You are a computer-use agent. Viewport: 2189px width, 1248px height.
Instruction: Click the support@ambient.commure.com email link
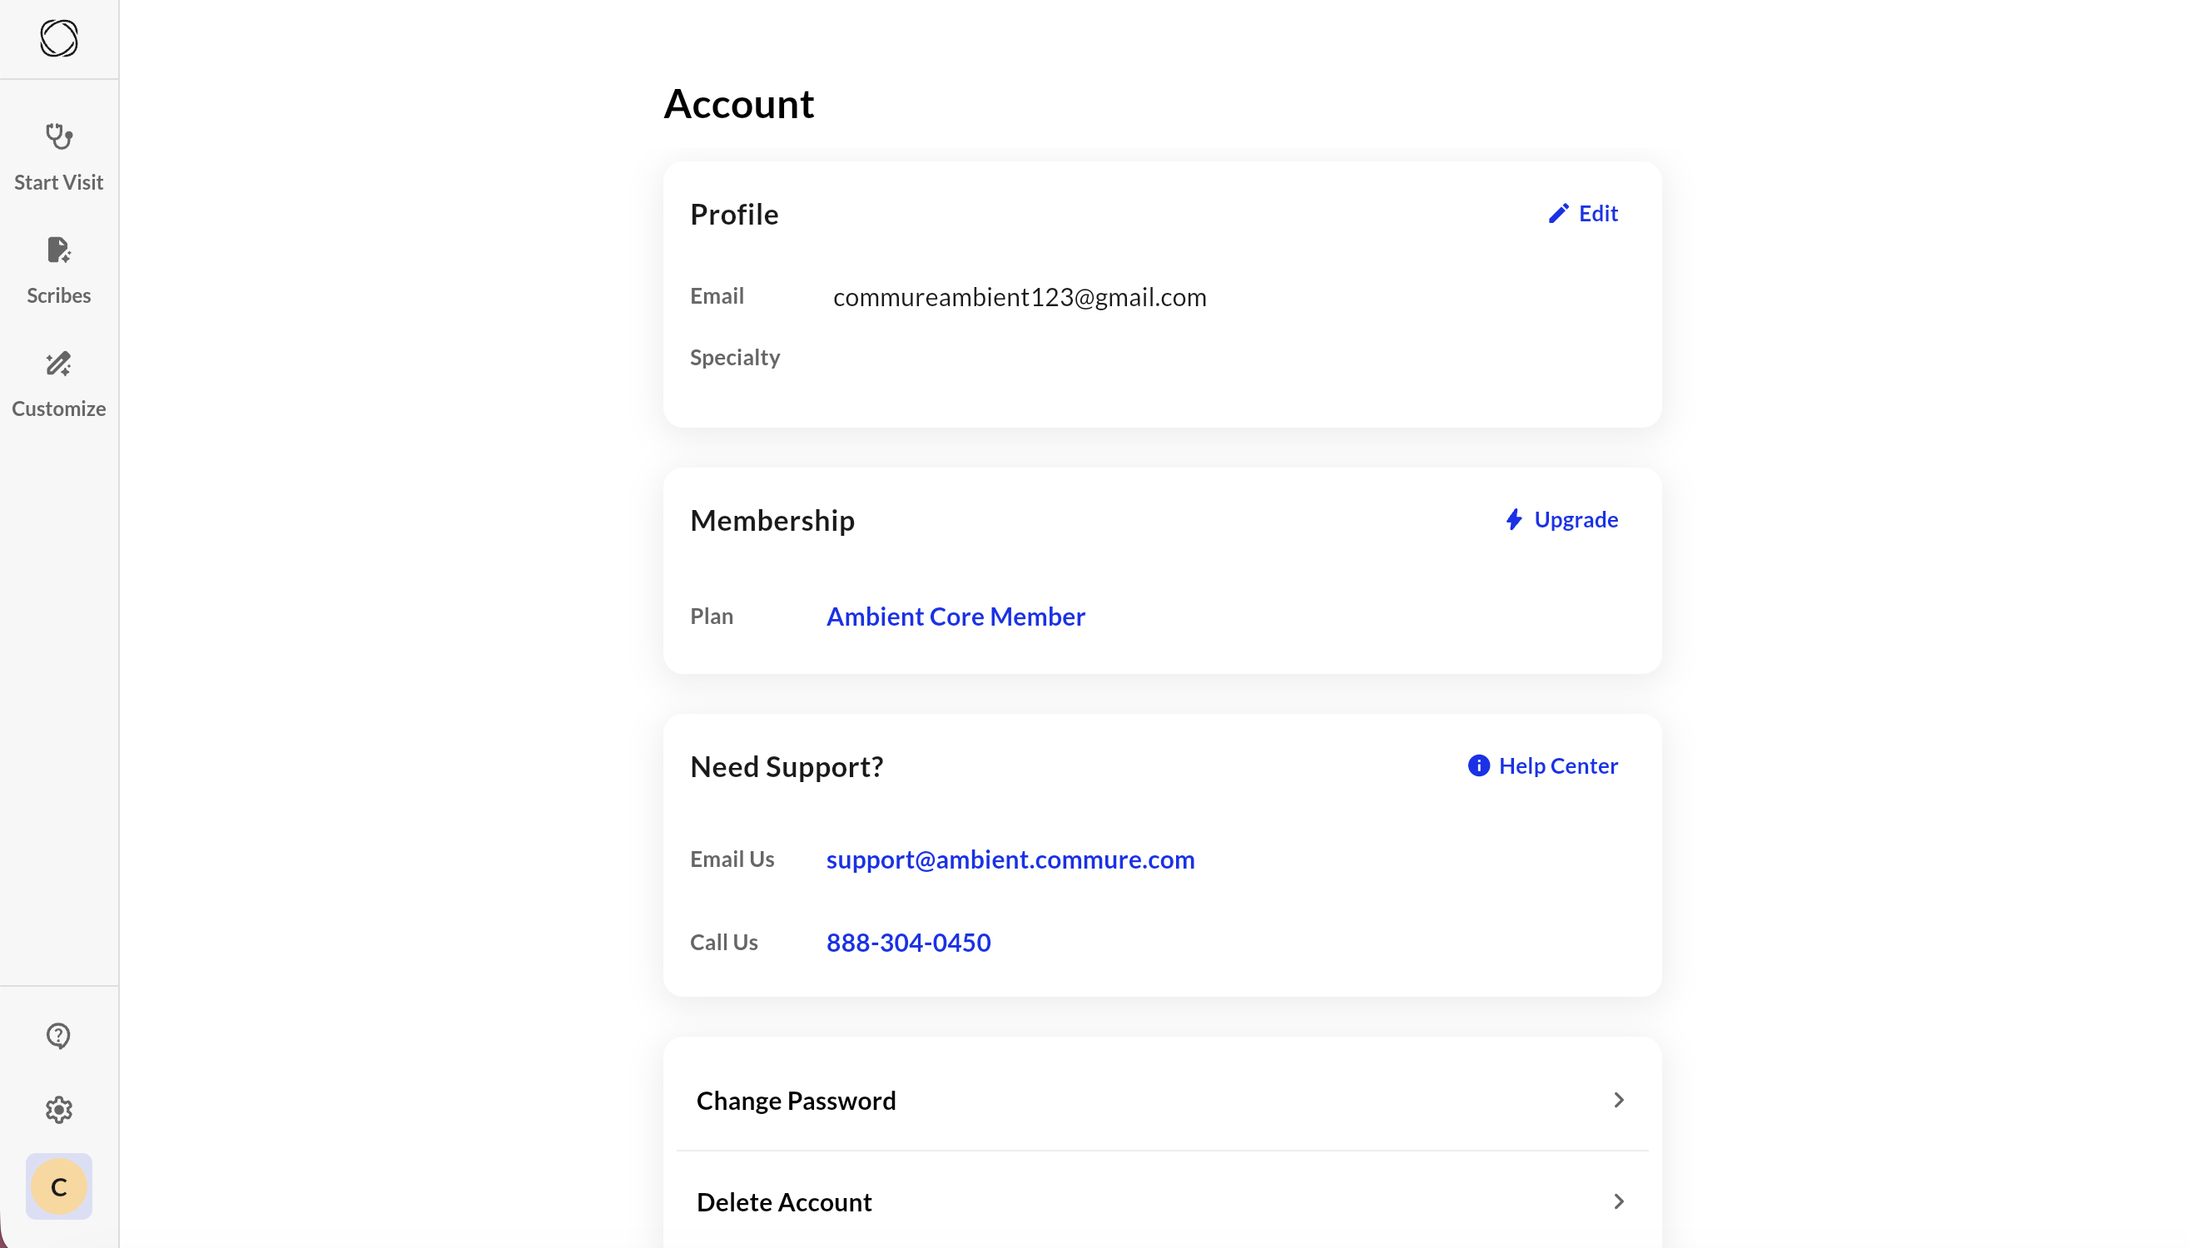coord(1010,859)
